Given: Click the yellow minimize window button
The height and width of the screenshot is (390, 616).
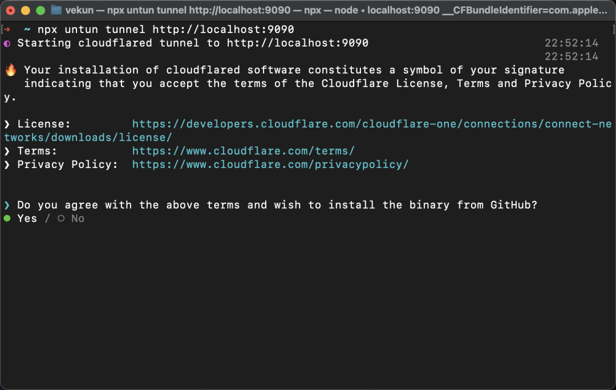Looking at the screenshot, I should tap(26, 11).
